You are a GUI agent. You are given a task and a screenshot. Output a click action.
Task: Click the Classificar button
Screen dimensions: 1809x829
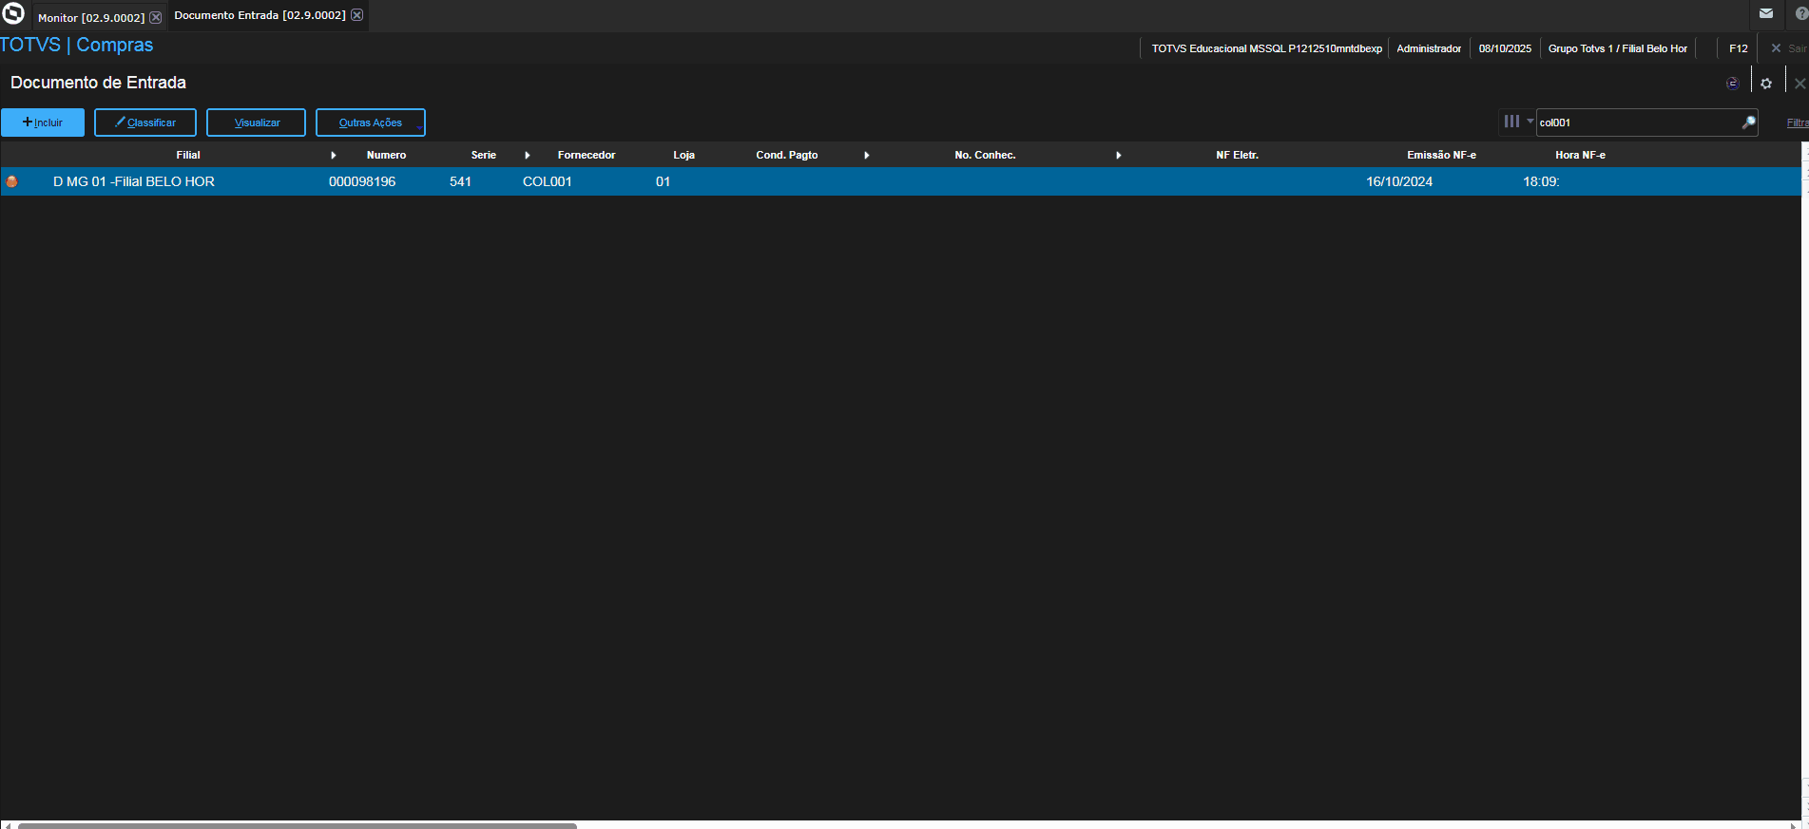coord(145,122)
